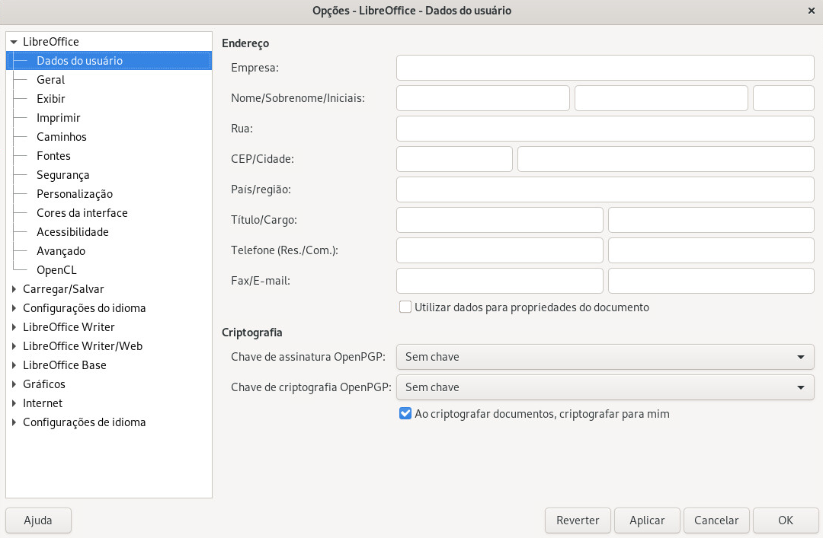
Task: Select Segurança in the options tree
Action: tap(62, 175)
